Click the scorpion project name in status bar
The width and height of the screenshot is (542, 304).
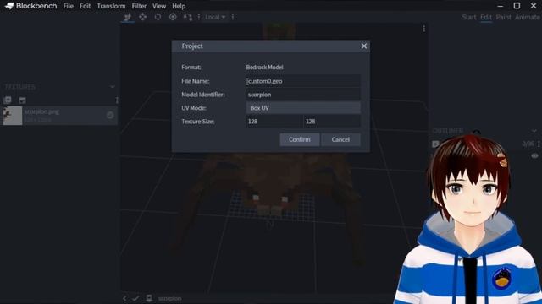point(169,298)
